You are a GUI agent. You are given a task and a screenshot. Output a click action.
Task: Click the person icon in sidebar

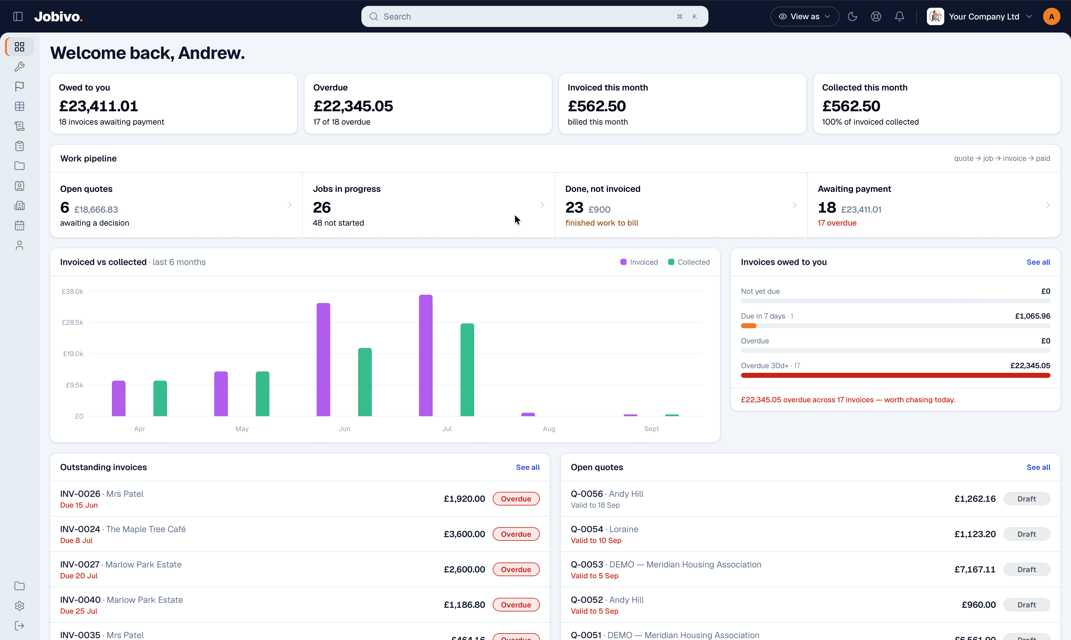pyautogui.click(x=20, y=245)
